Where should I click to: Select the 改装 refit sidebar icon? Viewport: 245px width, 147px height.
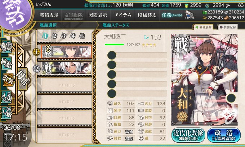8,80
